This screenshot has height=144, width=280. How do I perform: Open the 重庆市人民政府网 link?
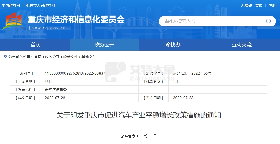(x=40, y=5)
